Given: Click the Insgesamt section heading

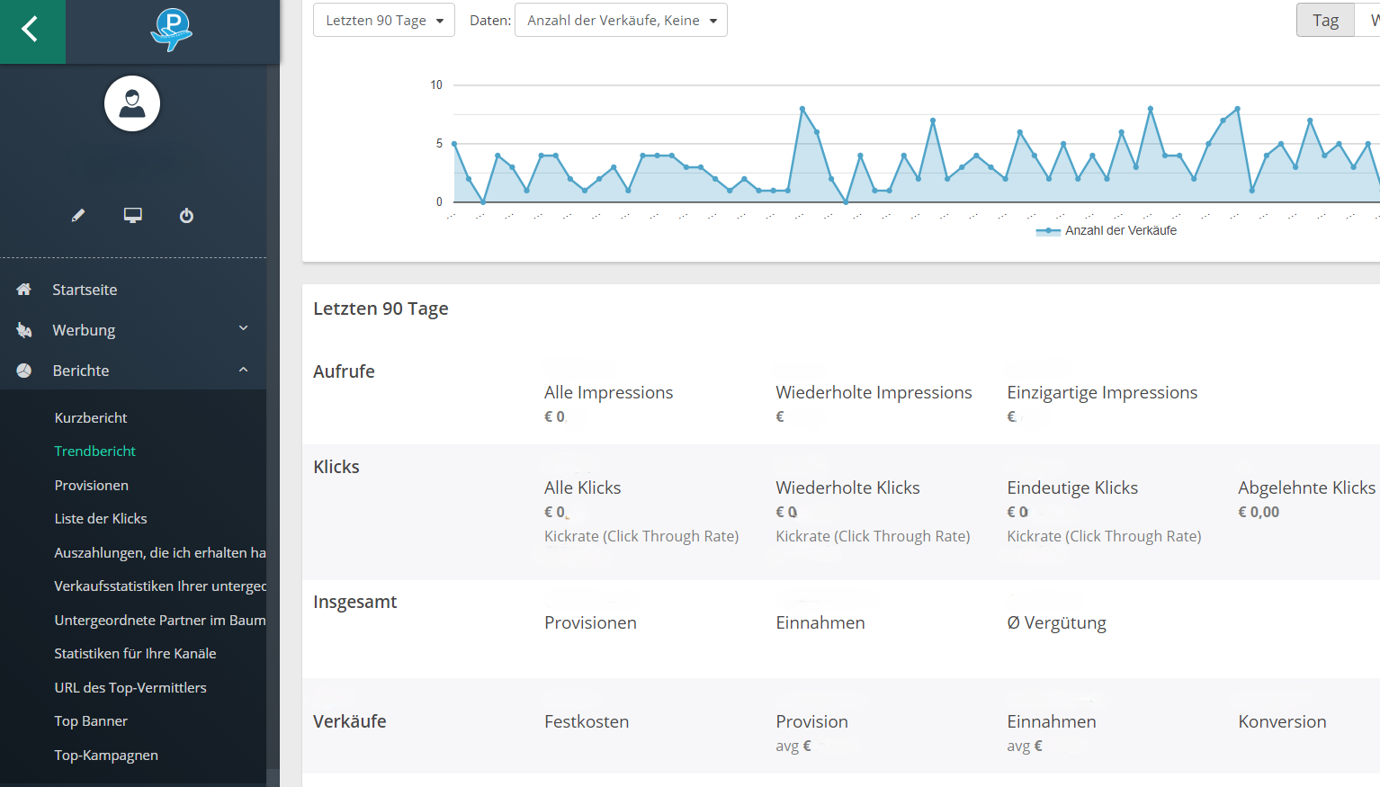Looking at the screenshot, I should [354, 602].
